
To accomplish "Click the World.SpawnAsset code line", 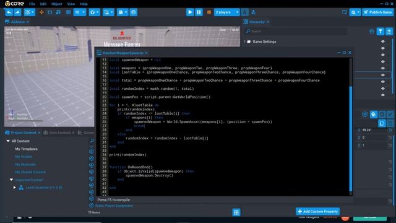I will [204, 122].
